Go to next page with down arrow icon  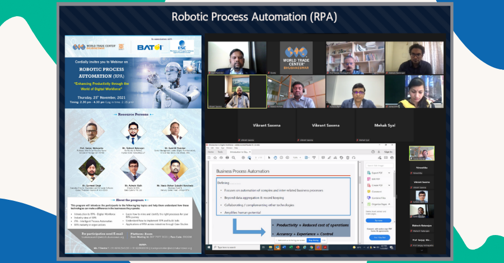(249, 158)
